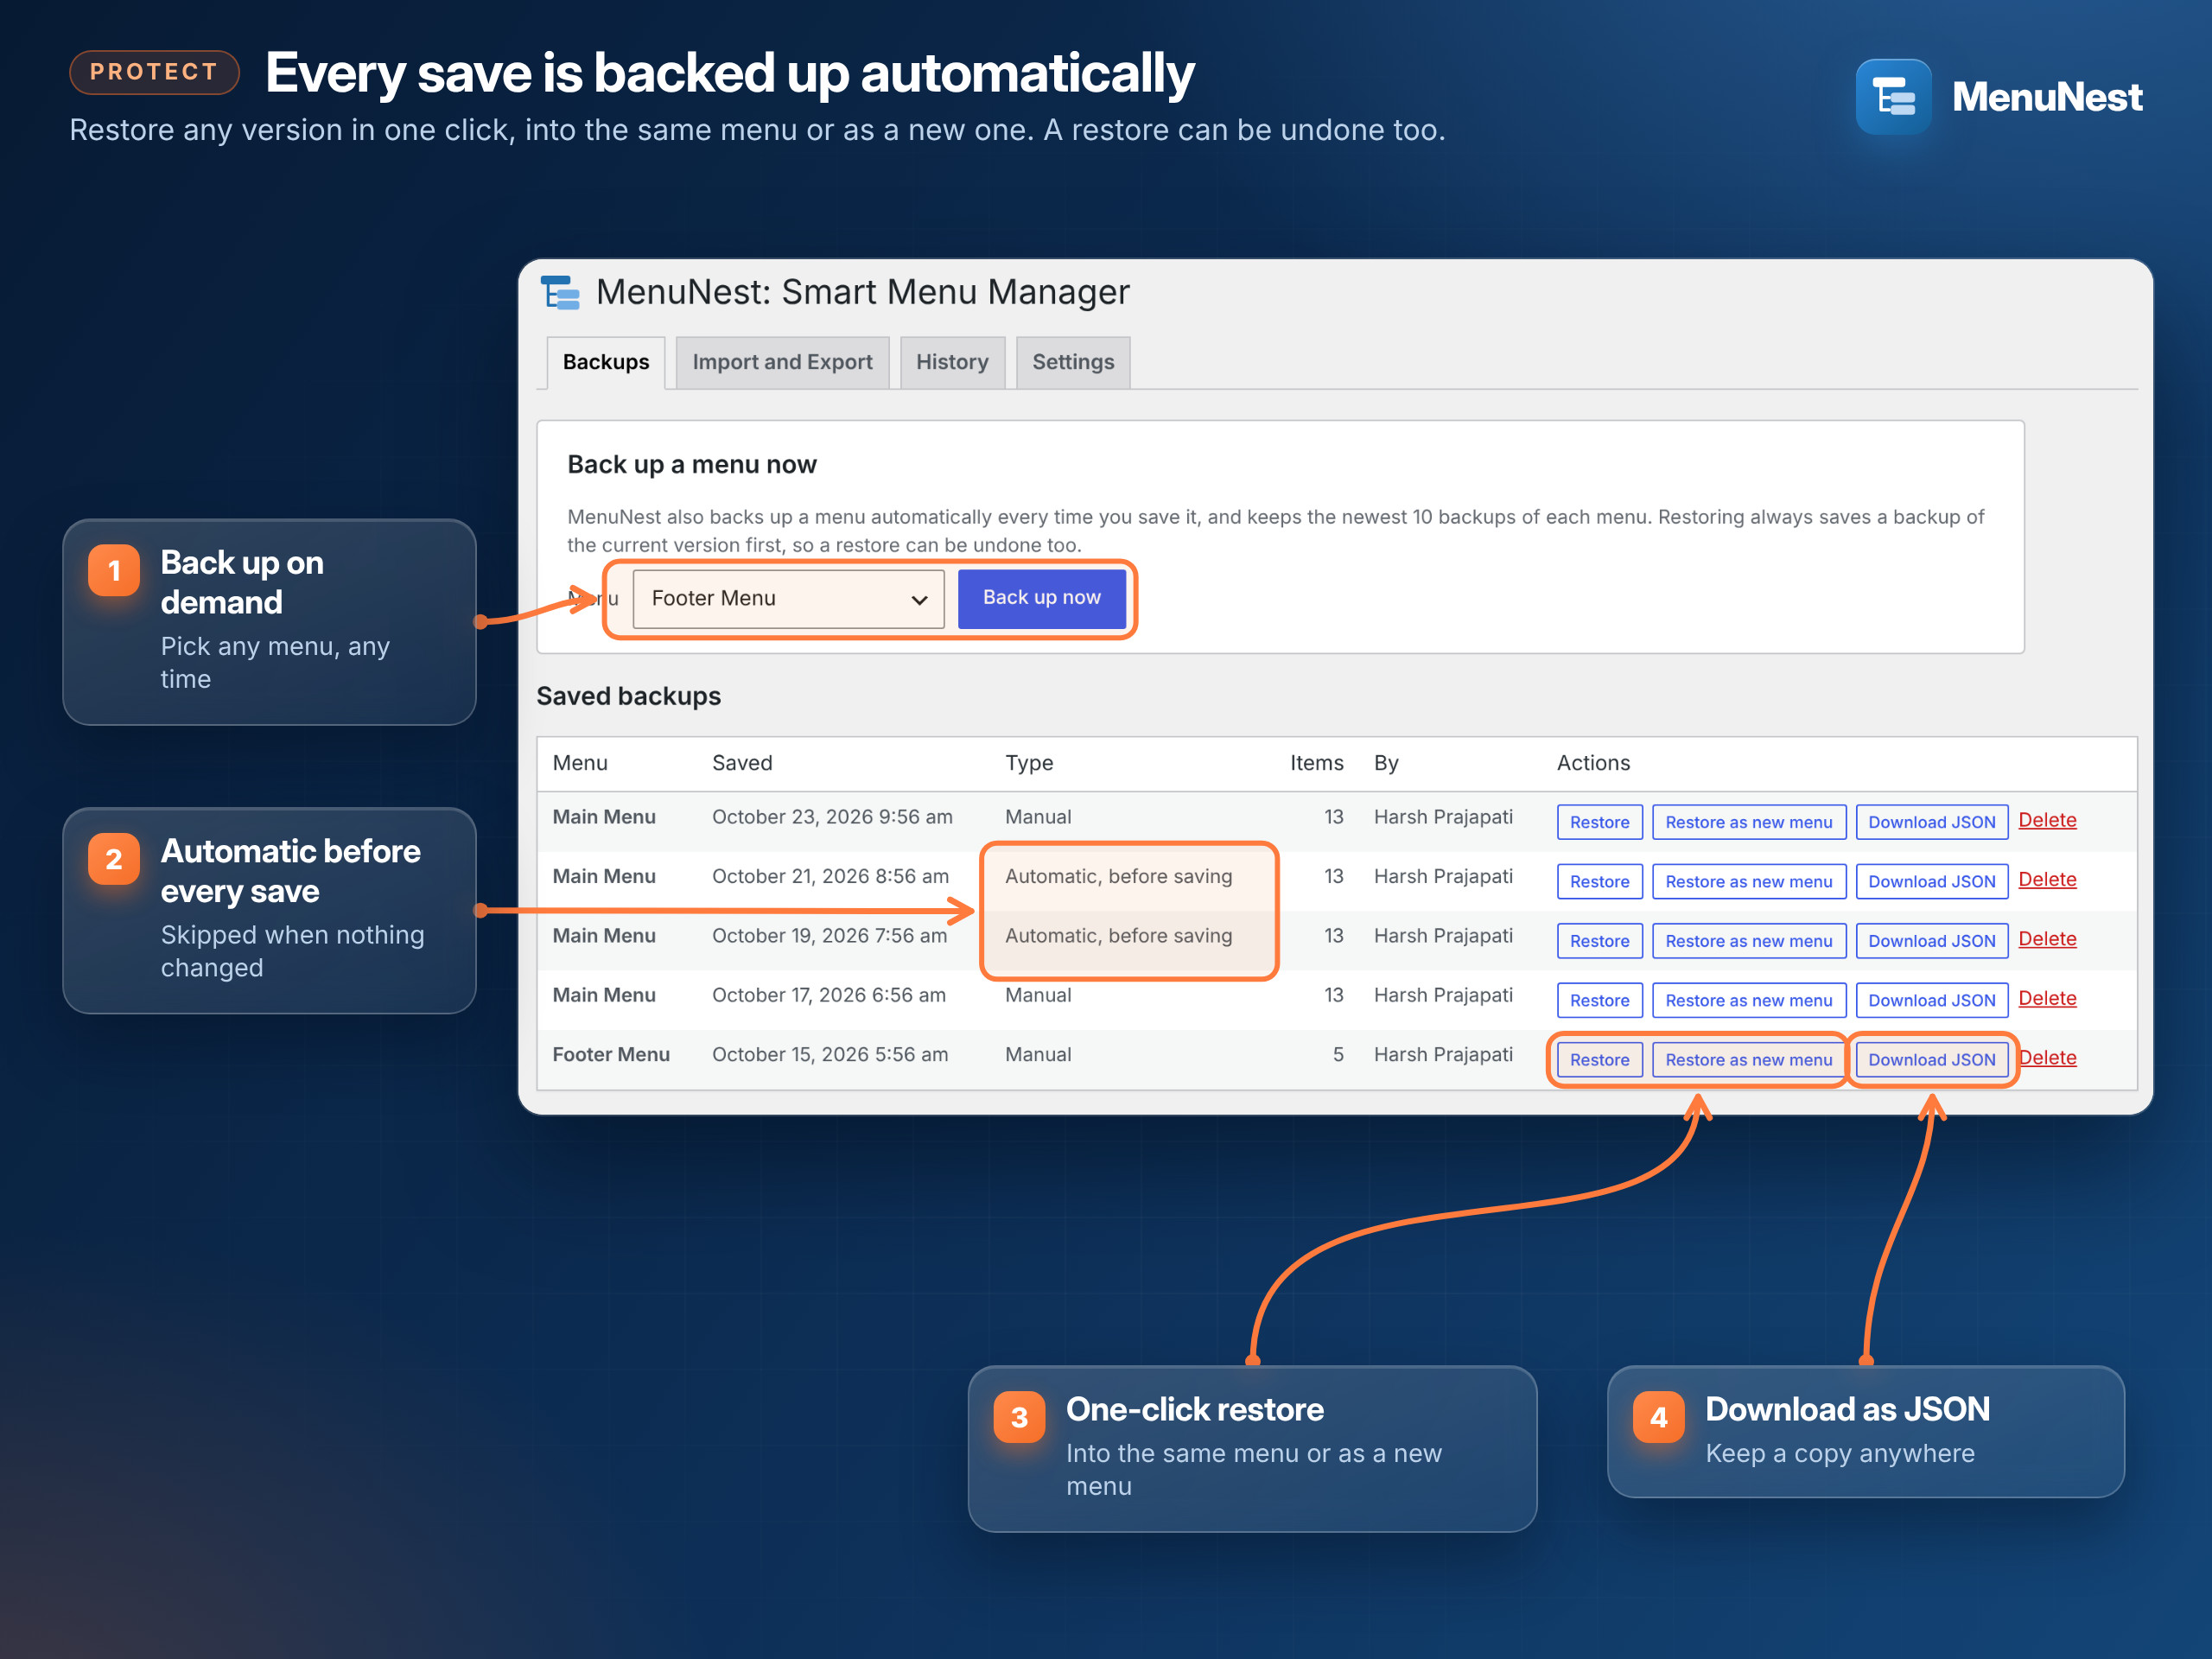Click the "October 17, 2026 6:56 am" cell

[x=828, y=995]
